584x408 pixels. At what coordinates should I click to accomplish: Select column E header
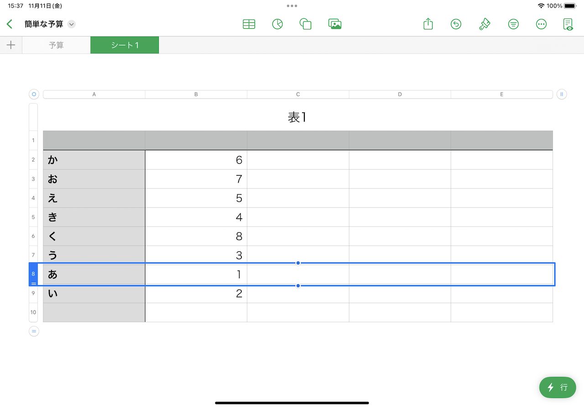[502, 94]
